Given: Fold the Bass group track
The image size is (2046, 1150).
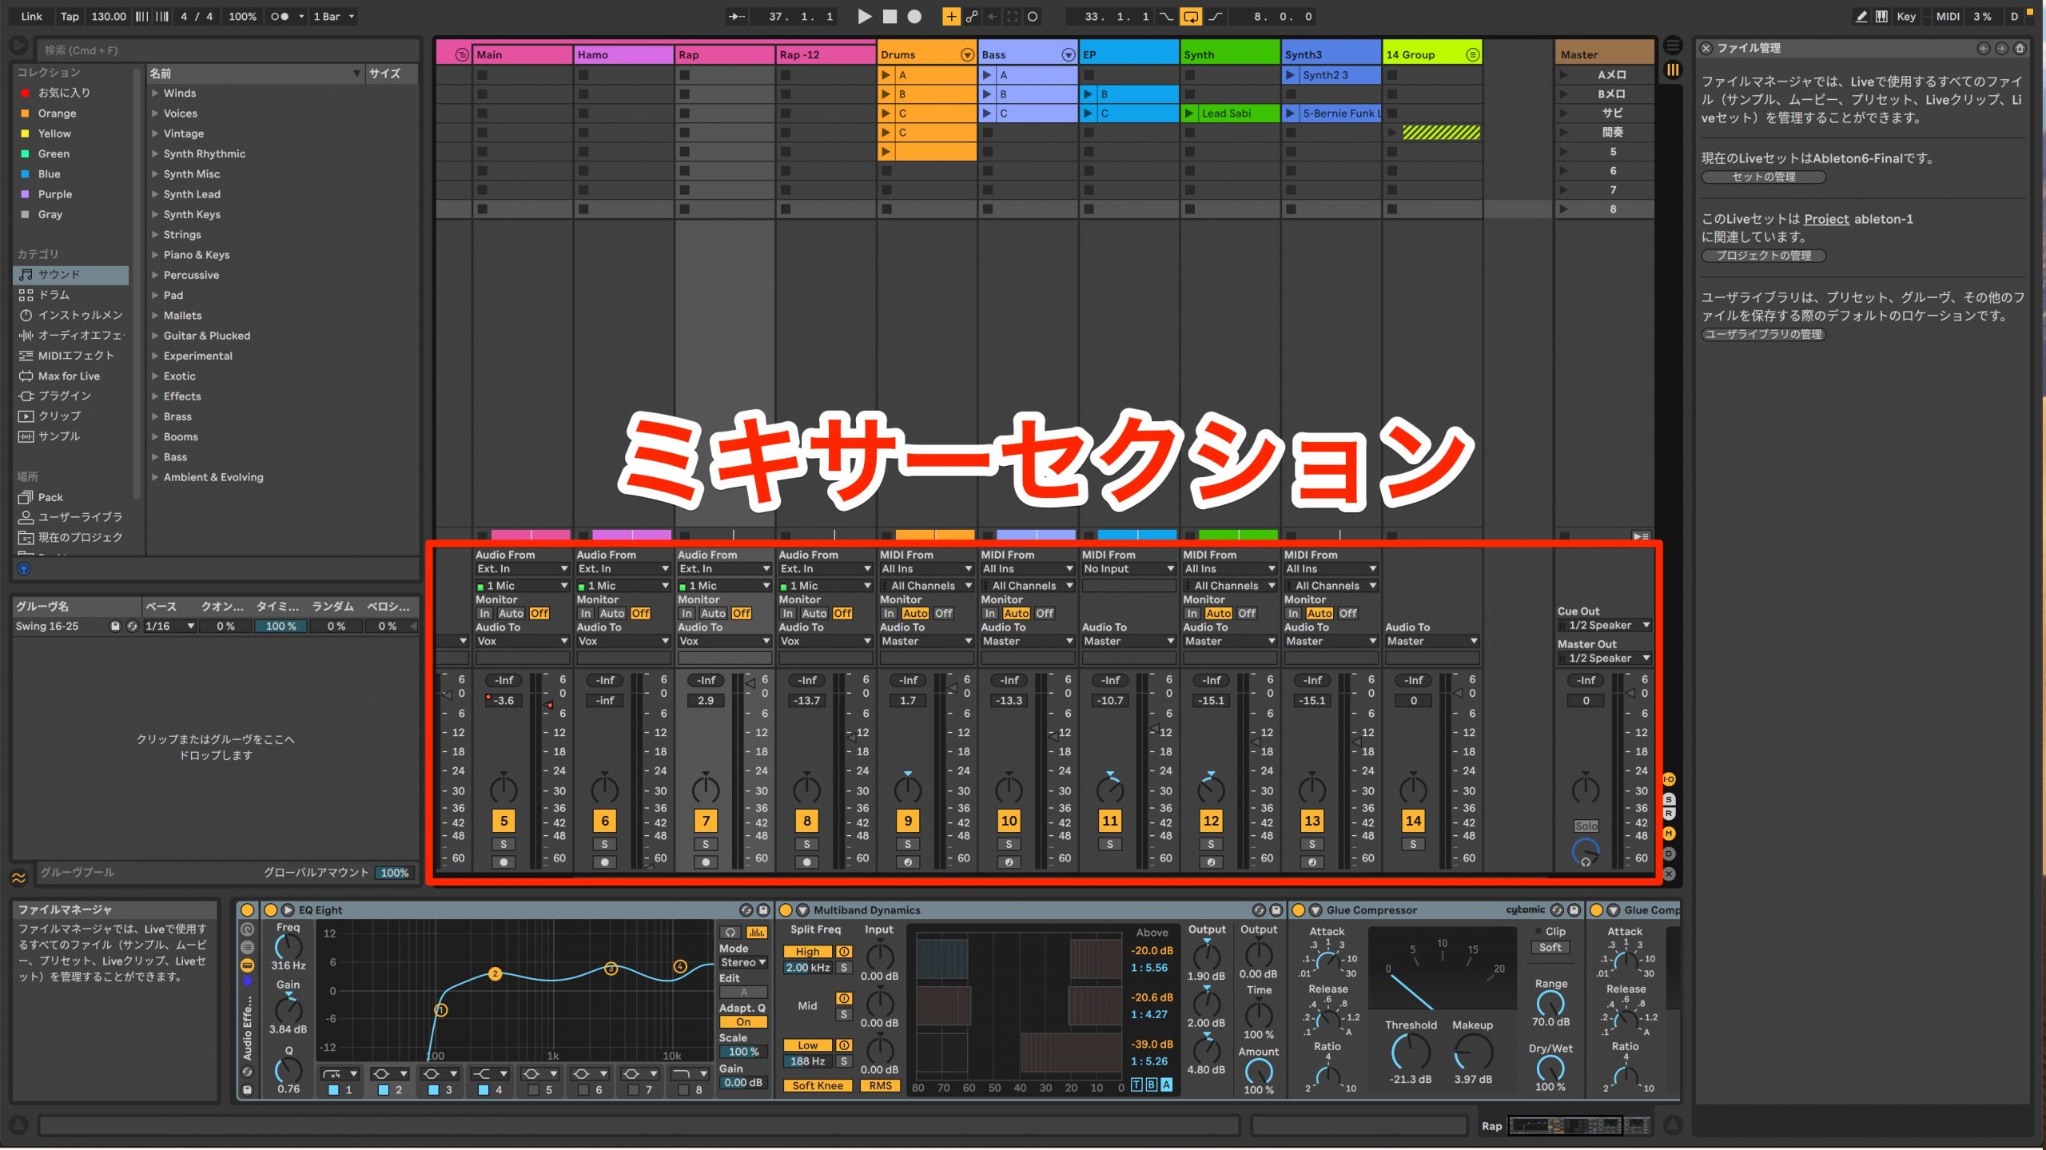Looking at the screenshot, I should click(x=1069, y=54).
